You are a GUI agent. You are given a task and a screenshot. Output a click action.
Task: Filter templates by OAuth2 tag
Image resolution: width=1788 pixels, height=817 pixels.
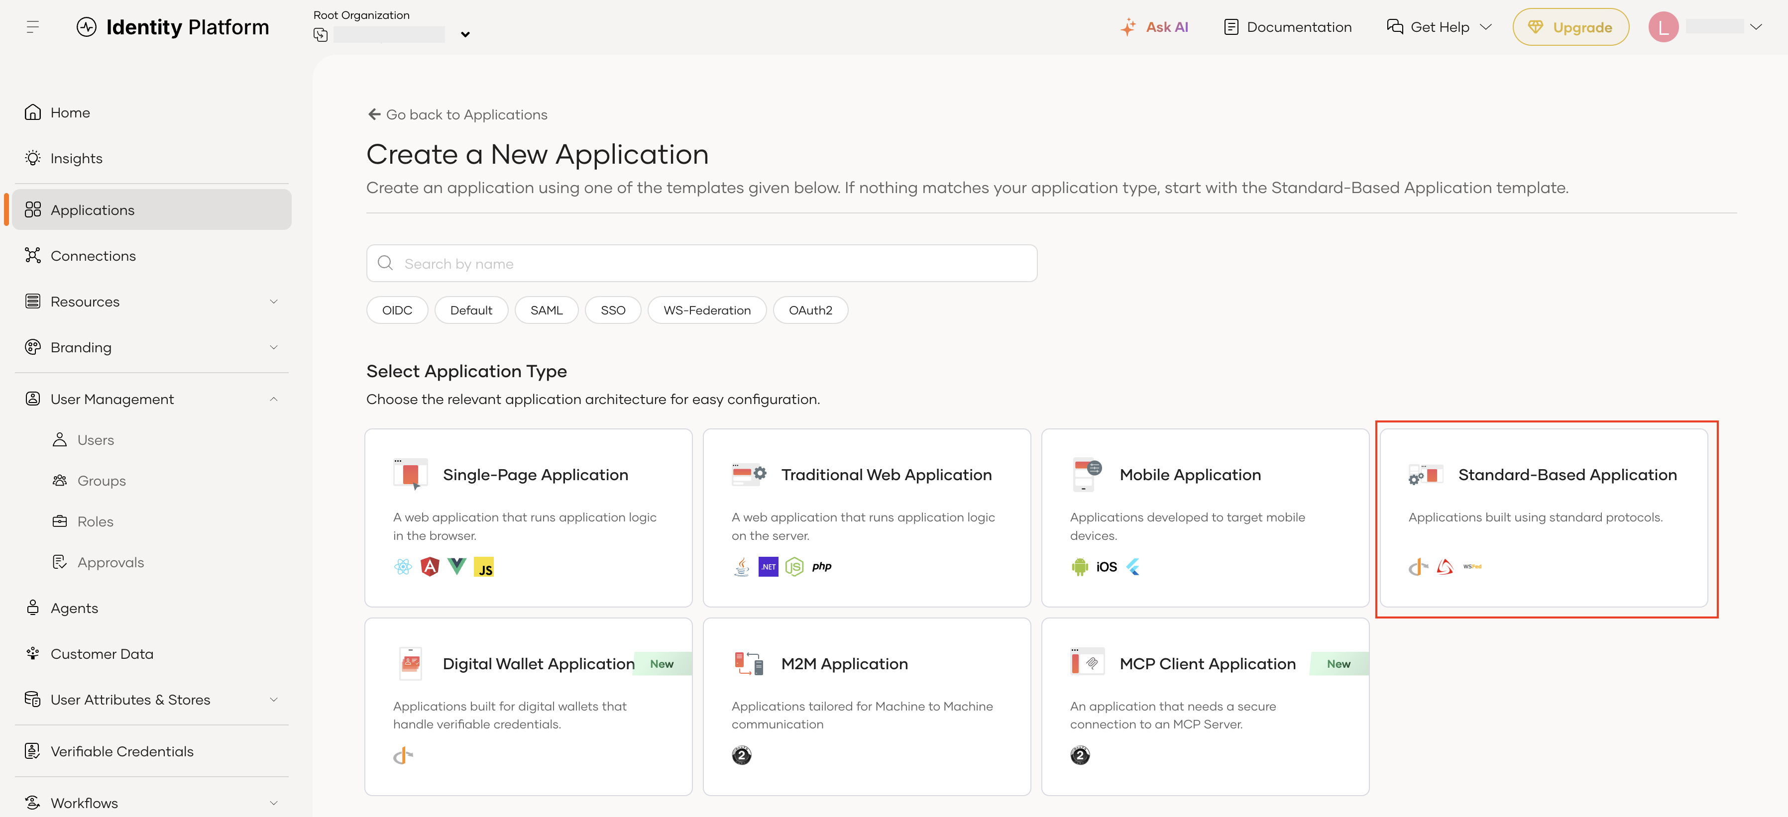pyautogui.click(x=810, y=310)
